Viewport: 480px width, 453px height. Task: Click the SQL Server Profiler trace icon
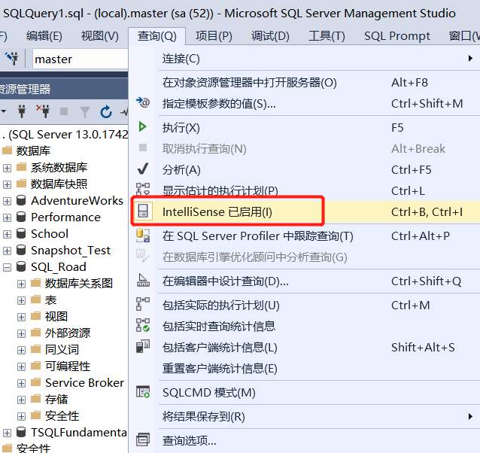[x=143, y=236]
